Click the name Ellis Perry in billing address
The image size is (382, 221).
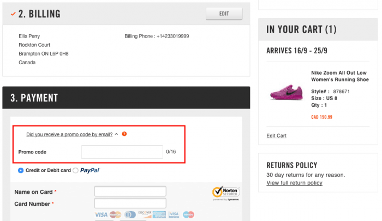pos(29,36)
